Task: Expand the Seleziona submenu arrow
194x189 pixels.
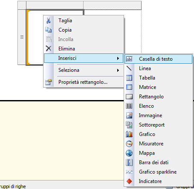Action: coord(118,70)
